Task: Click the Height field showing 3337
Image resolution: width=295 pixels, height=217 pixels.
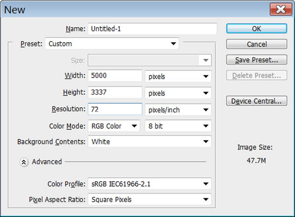Action: (115, 92)
